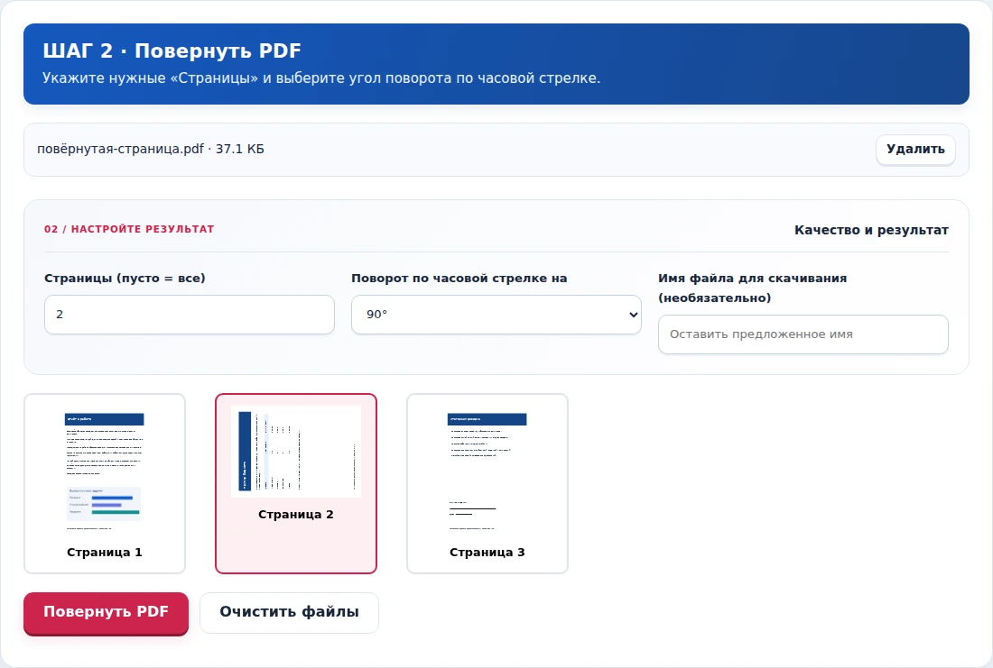Open the rotation angle dropdown showing 90°
This screenshot has width=993, height=668.
click(496, 315)
